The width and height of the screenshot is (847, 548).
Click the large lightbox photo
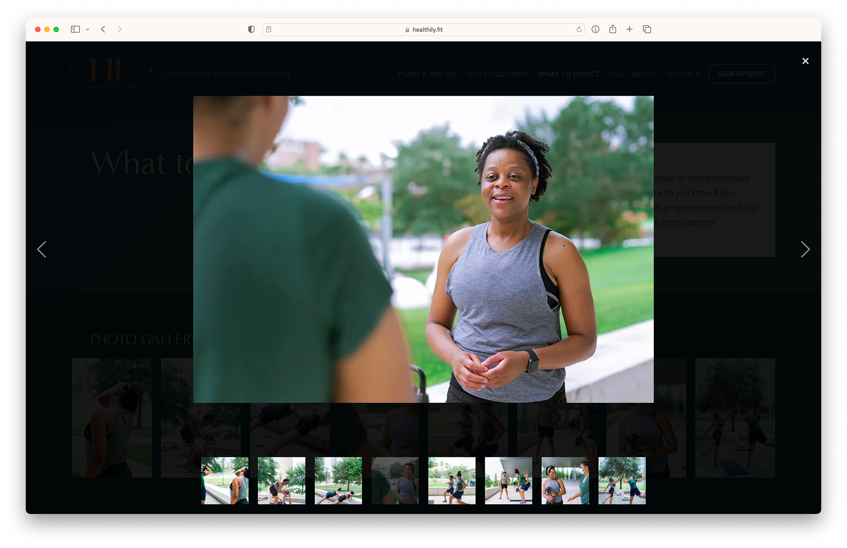click(423, 249)
